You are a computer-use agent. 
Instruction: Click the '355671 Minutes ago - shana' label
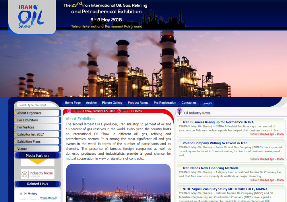point(267,134)
